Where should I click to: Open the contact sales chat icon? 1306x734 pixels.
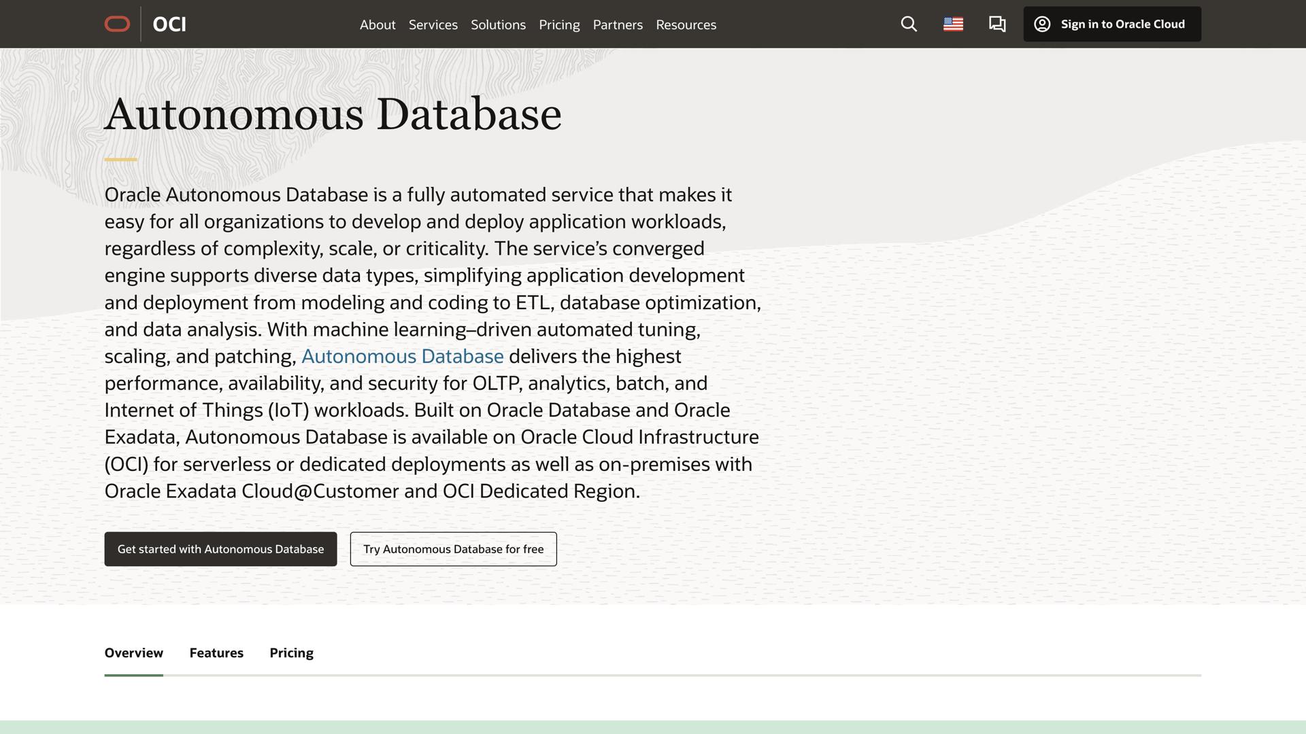pyautogui.click(x=997, y=24)
